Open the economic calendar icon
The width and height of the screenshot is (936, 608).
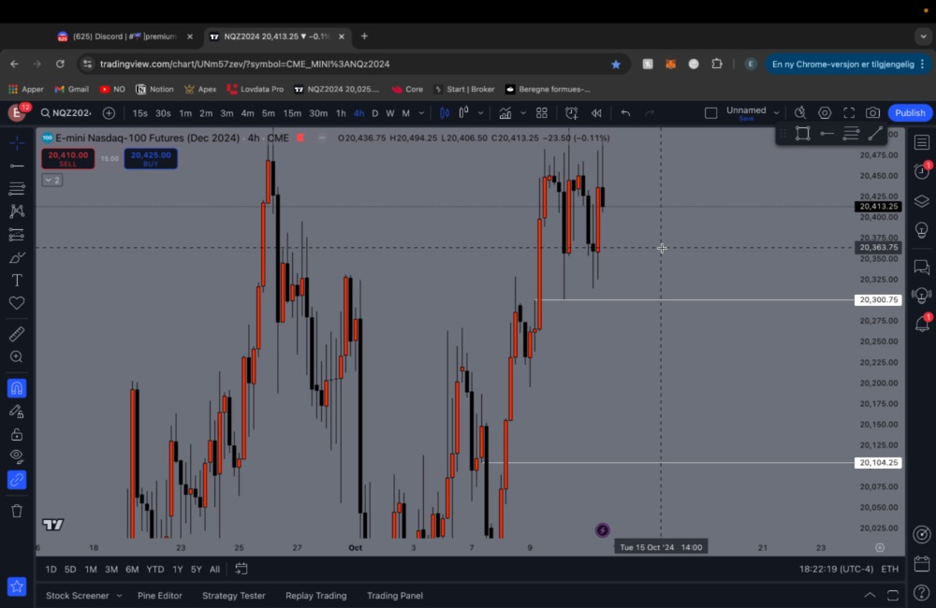coord(922,563)
